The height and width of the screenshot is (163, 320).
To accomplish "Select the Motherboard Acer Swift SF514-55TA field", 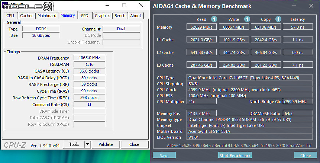I will tap(250, 131).
